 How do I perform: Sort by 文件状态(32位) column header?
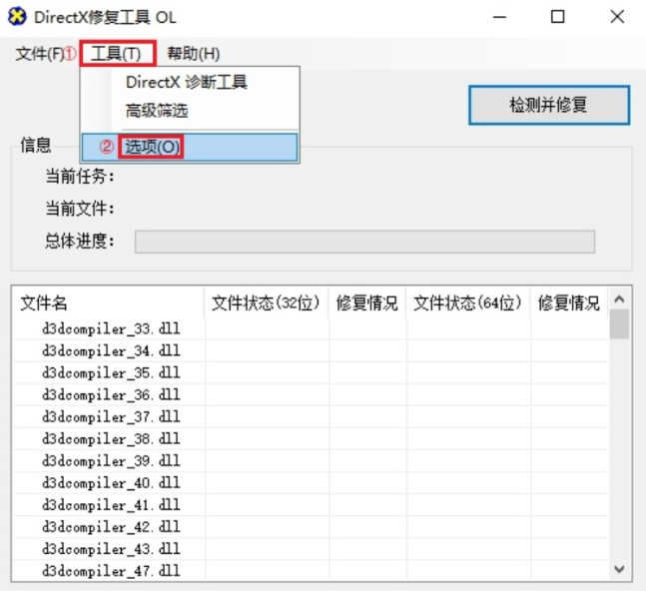pyautogui.click(x=267, y=303)
